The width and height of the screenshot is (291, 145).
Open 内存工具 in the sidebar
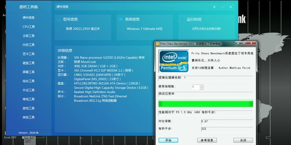(x=29, y=45)
